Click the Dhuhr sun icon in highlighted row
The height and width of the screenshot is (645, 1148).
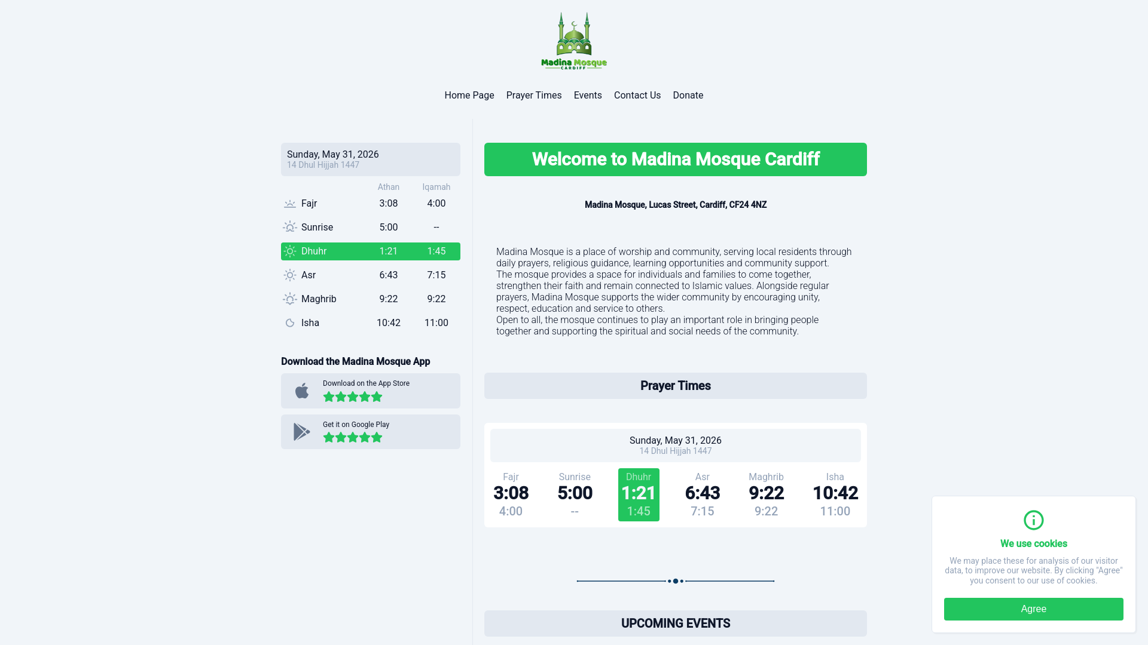point(290,251)
